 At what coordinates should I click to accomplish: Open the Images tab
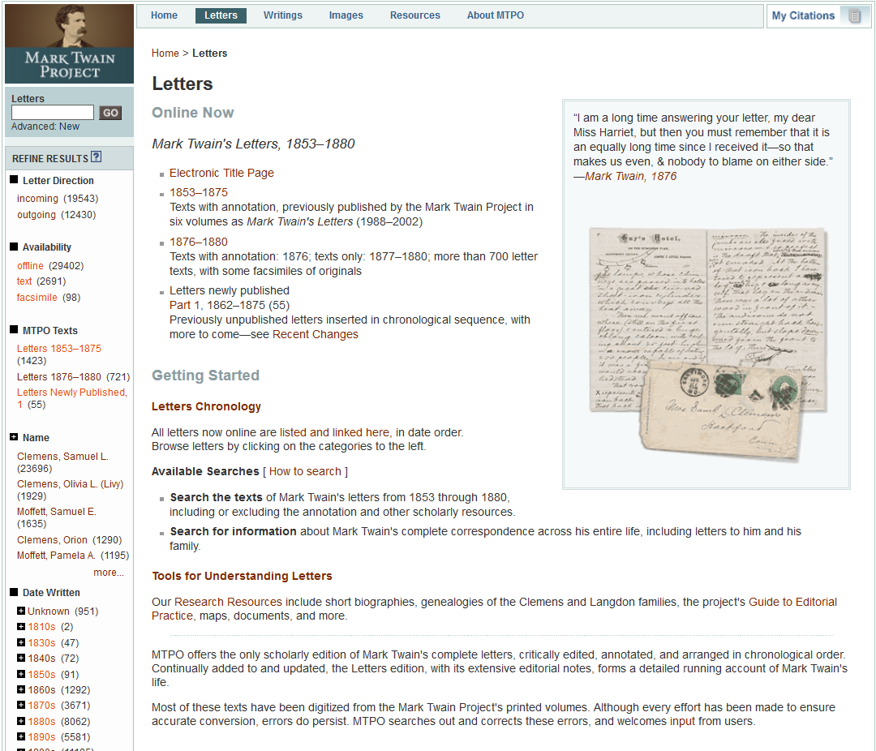click(346, 15)
